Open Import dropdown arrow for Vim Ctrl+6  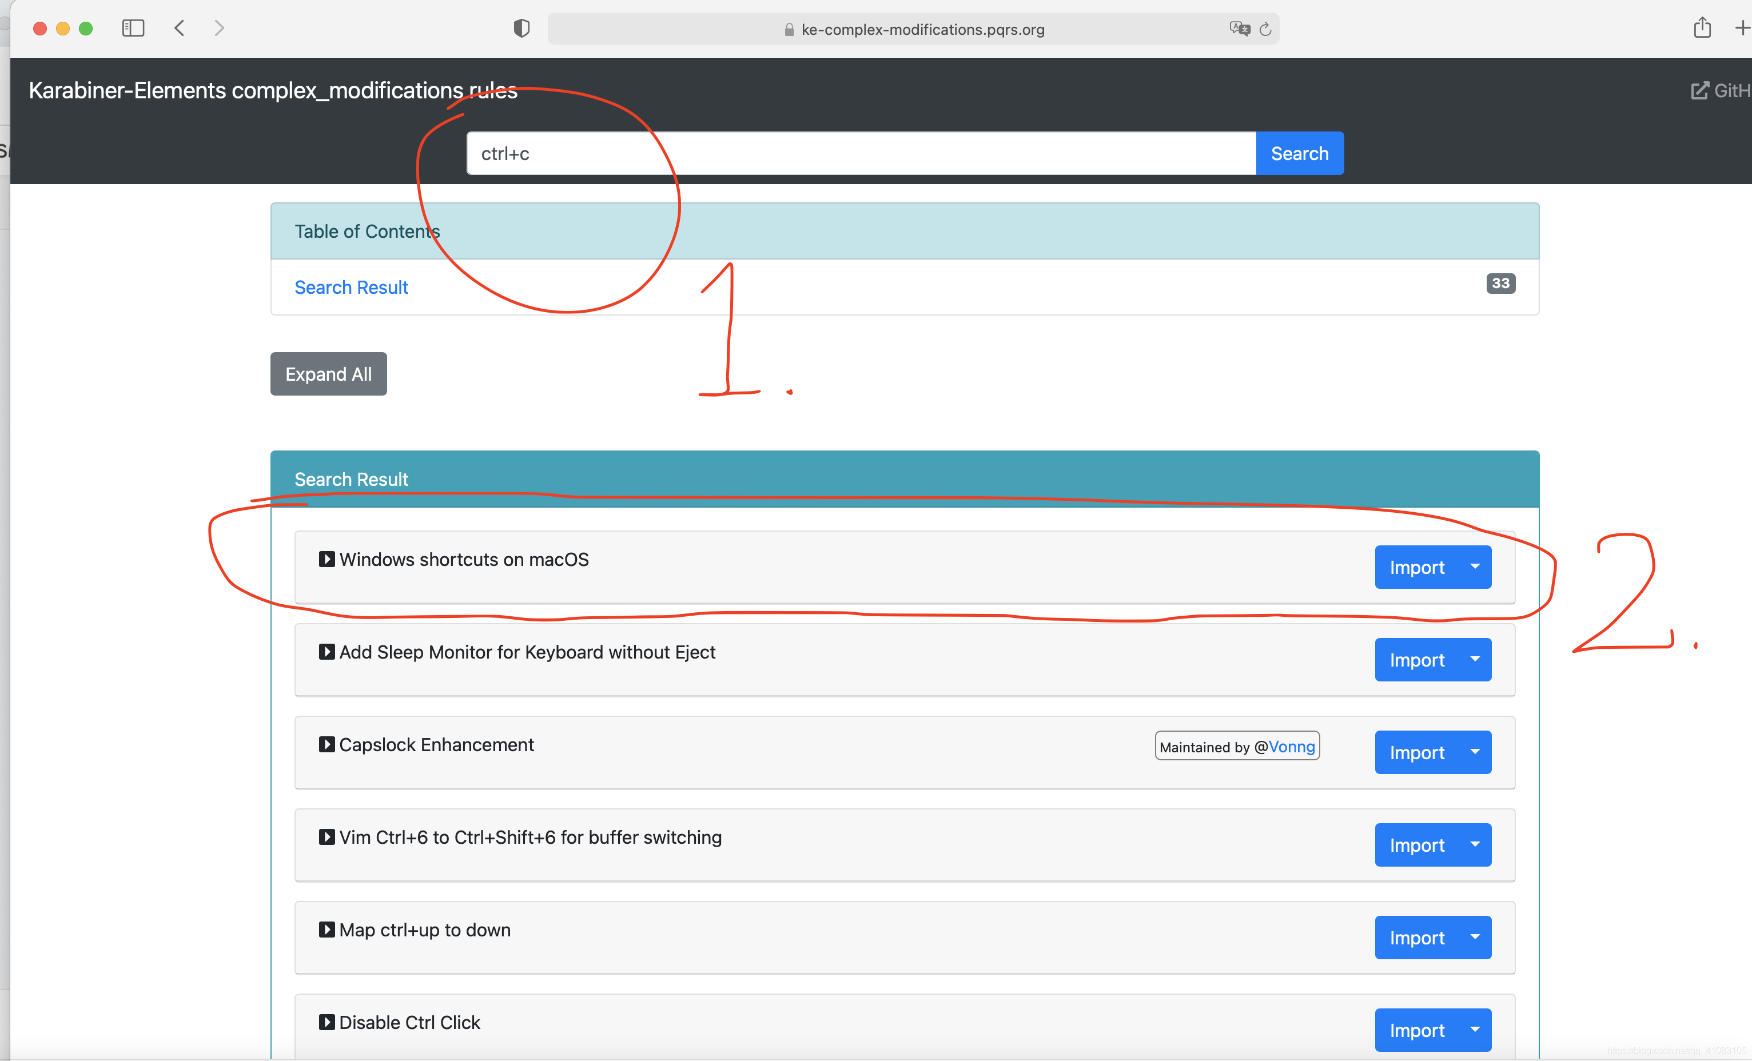[1475, 844]
